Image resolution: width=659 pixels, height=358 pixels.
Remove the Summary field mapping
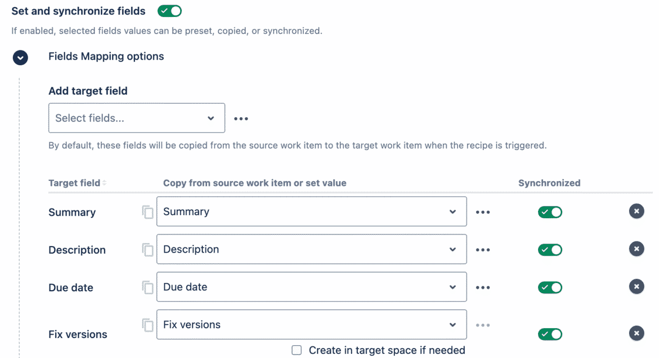click(637, 211)
